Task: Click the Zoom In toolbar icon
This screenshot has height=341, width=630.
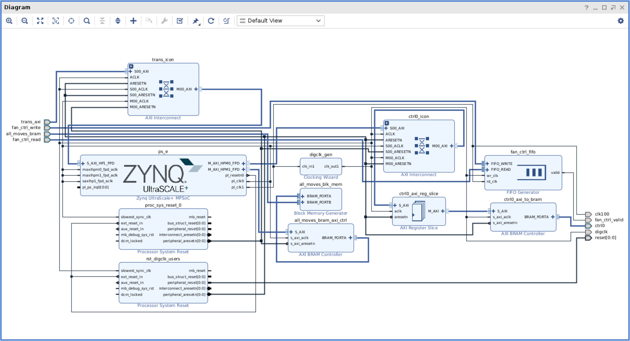Action: click(x=9, y=21)
